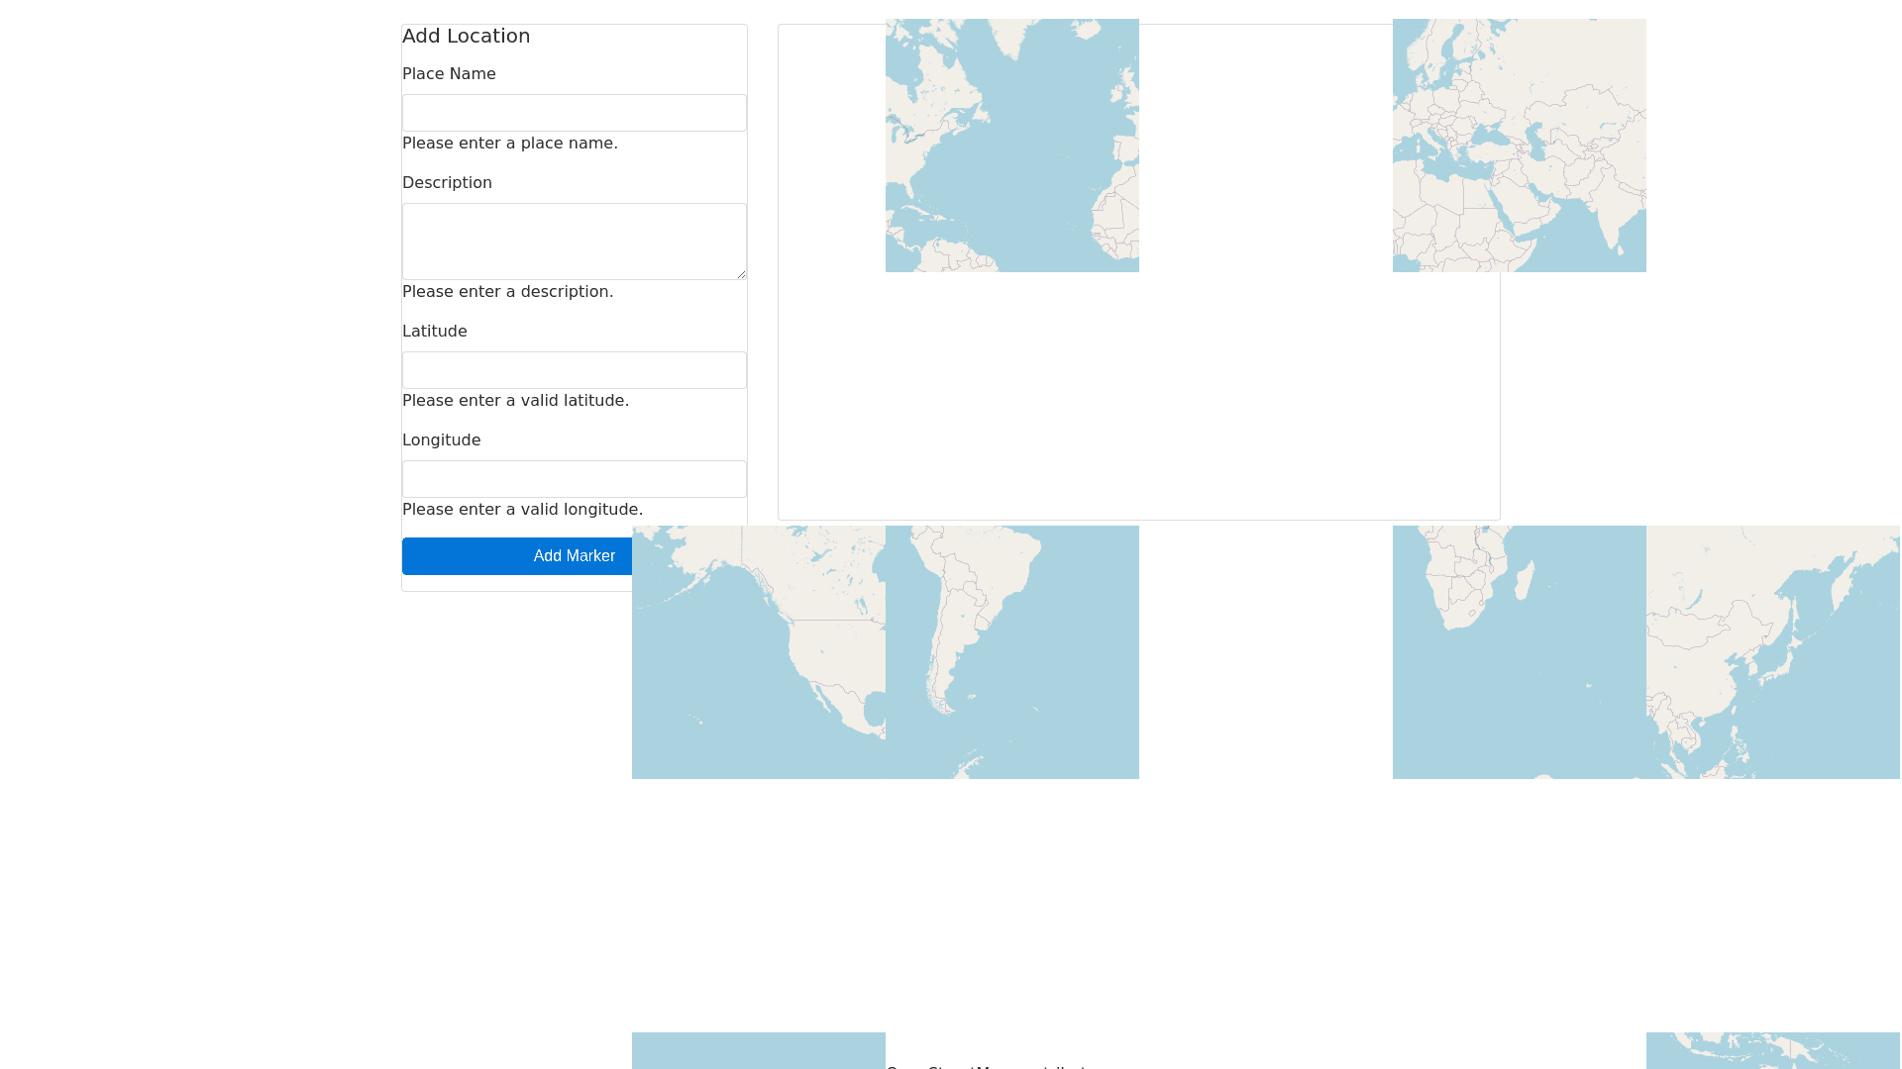Grab the Description textarea resize handle
The image size is (1902, 1069).
[x=741, y=274]
